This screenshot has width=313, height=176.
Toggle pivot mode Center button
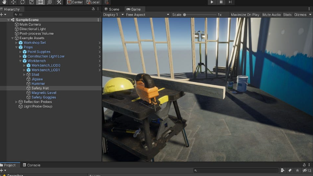(x=75, y=2)
